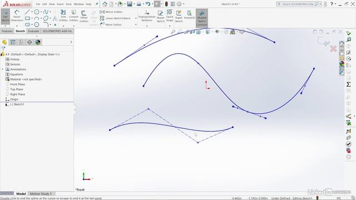Screen dimensions: 356x200
Task: Click the Quick Snaps tool
Action: (170, 16)
